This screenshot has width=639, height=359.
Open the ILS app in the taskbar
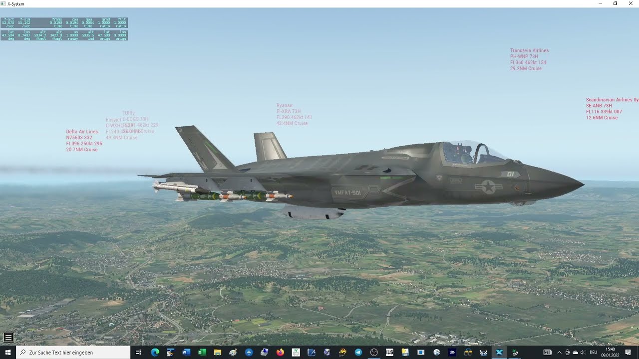[389, 352]
